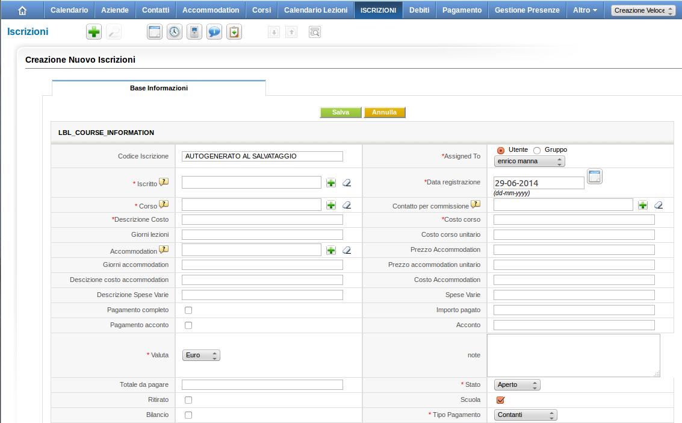The image size is (682, 423).
Task: Open the Tipo Pagamento dropdown
Action: (525, 415)
